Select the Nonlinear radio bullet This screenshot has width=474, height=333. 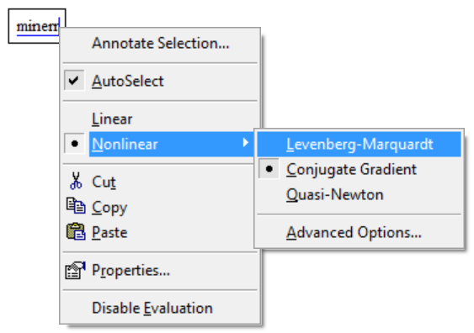74,144
